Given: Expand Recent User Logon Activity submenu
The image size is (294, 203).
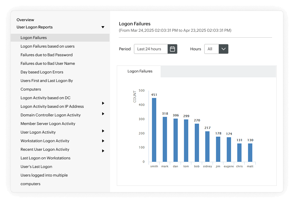Looking at the screenshot, I should 103,149.
